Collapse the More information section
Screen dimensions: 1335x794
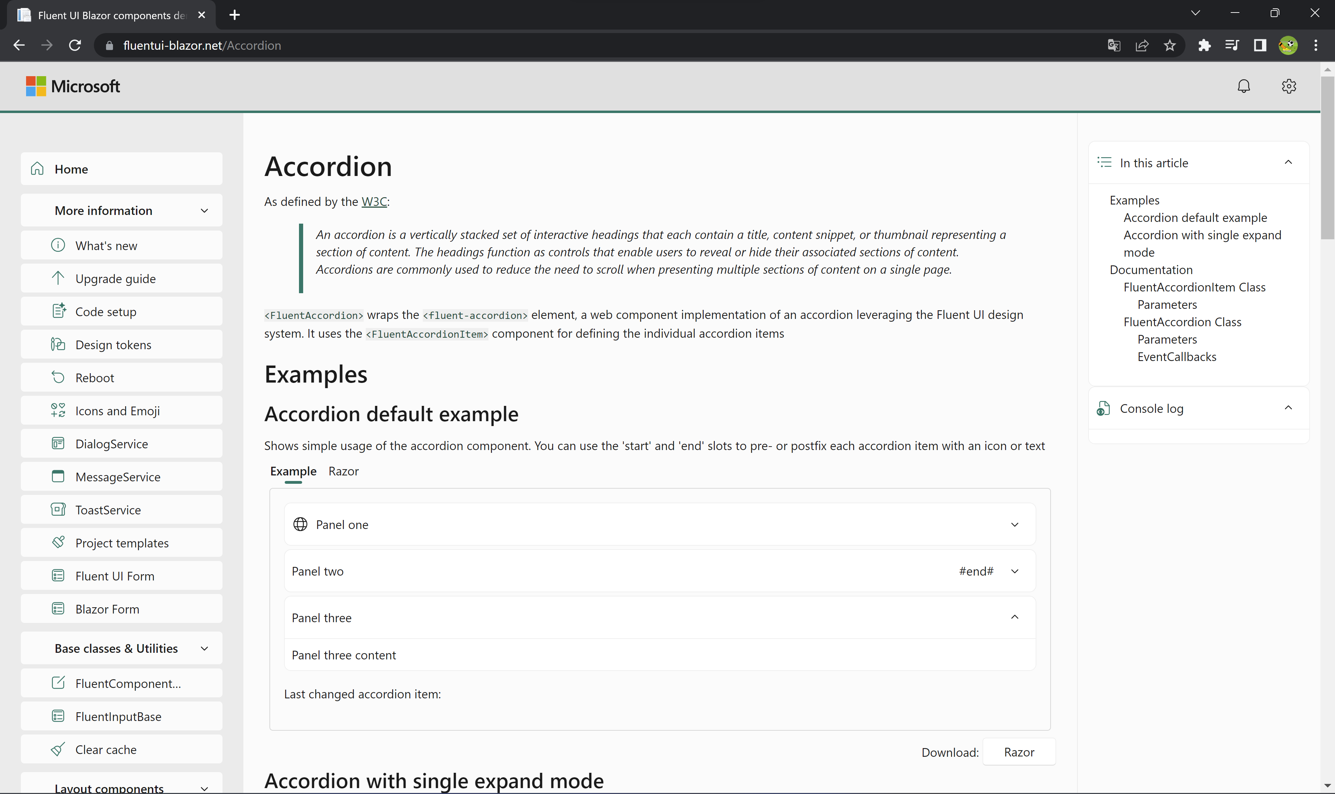(204, 211)
